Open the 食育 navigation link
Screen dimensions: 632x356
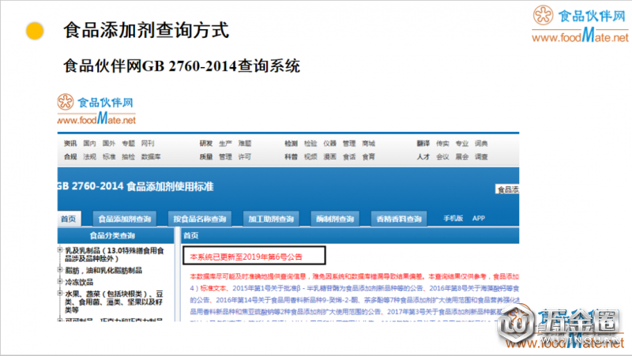368,156
